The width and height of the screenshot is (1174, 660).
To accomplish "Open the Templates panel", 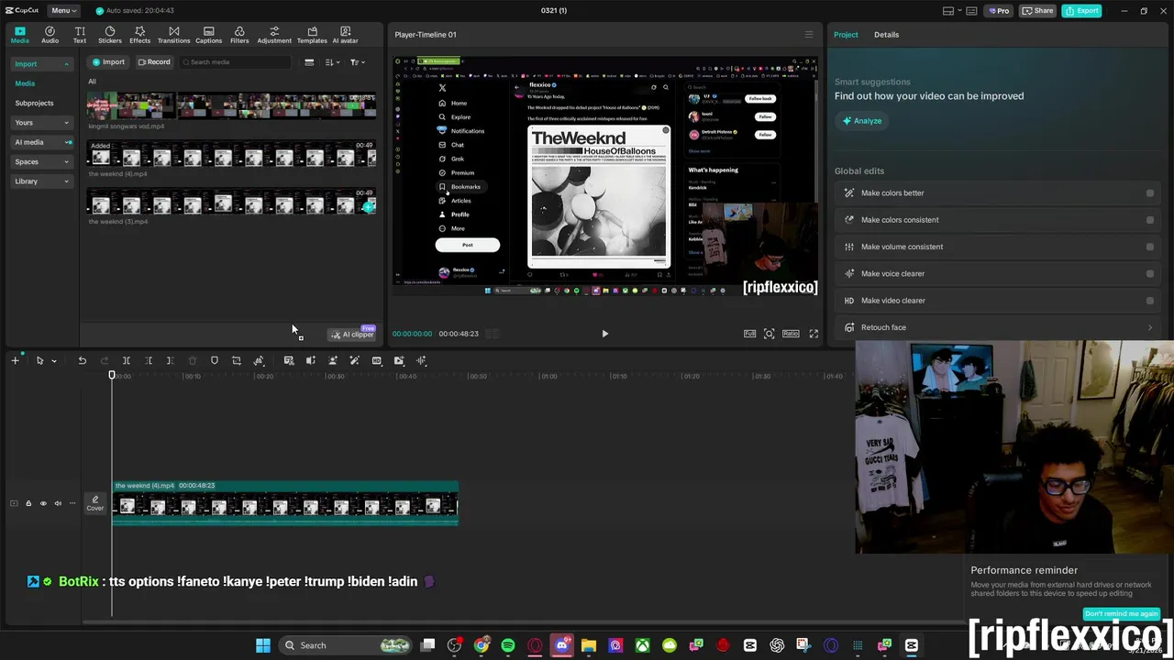I will click(312, 35).
